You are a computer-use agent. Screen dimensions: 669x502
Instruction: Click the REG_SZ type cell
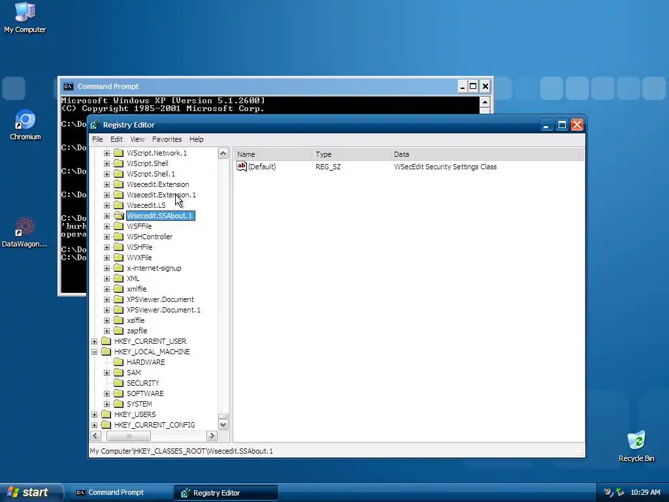tap(328, 167)
